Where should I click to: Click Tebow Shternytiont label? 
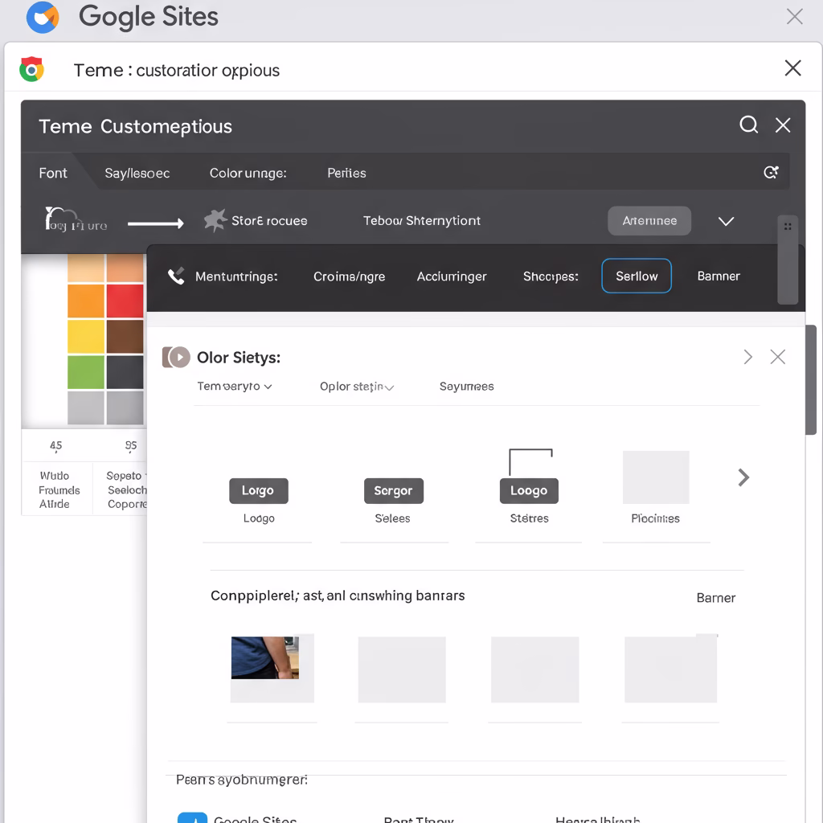421,220
